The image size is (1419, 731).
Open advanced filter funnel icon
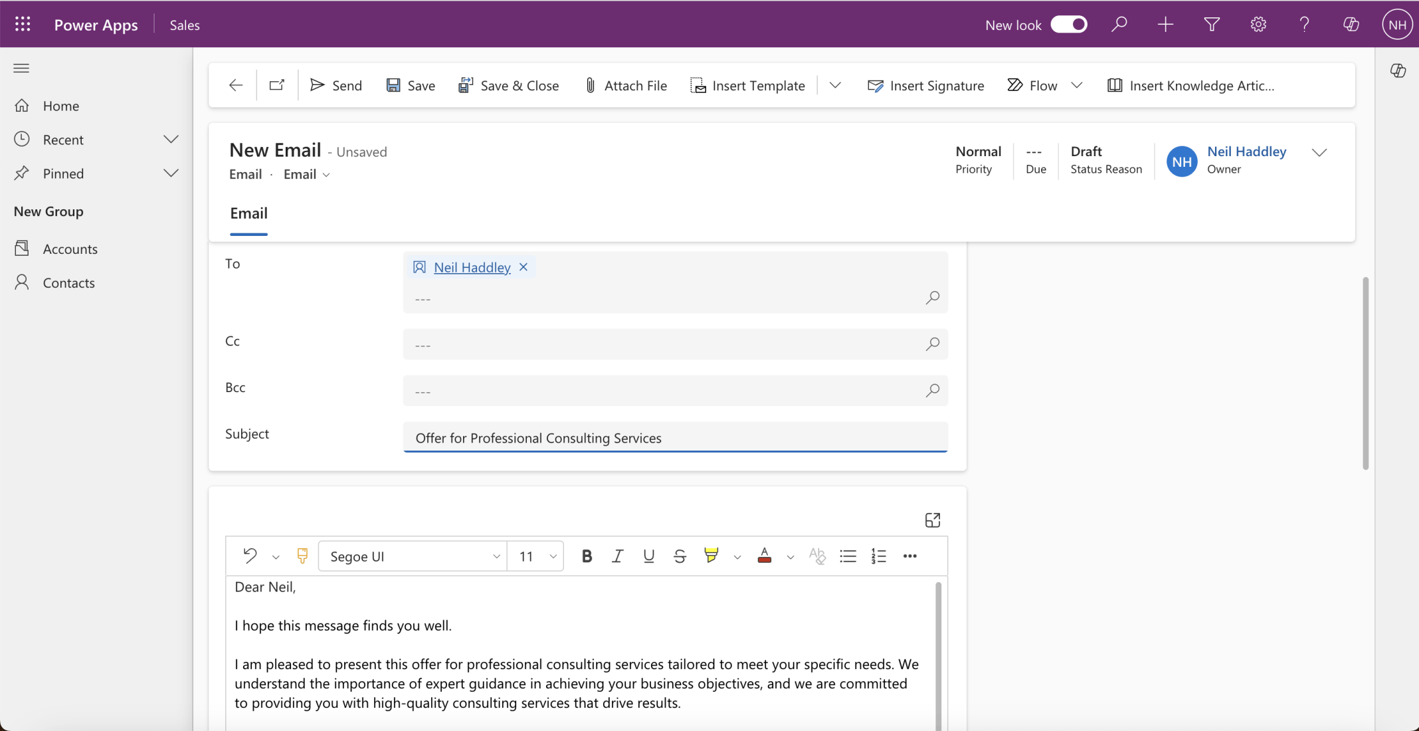pyautogui.click(x=1212, y=25)
